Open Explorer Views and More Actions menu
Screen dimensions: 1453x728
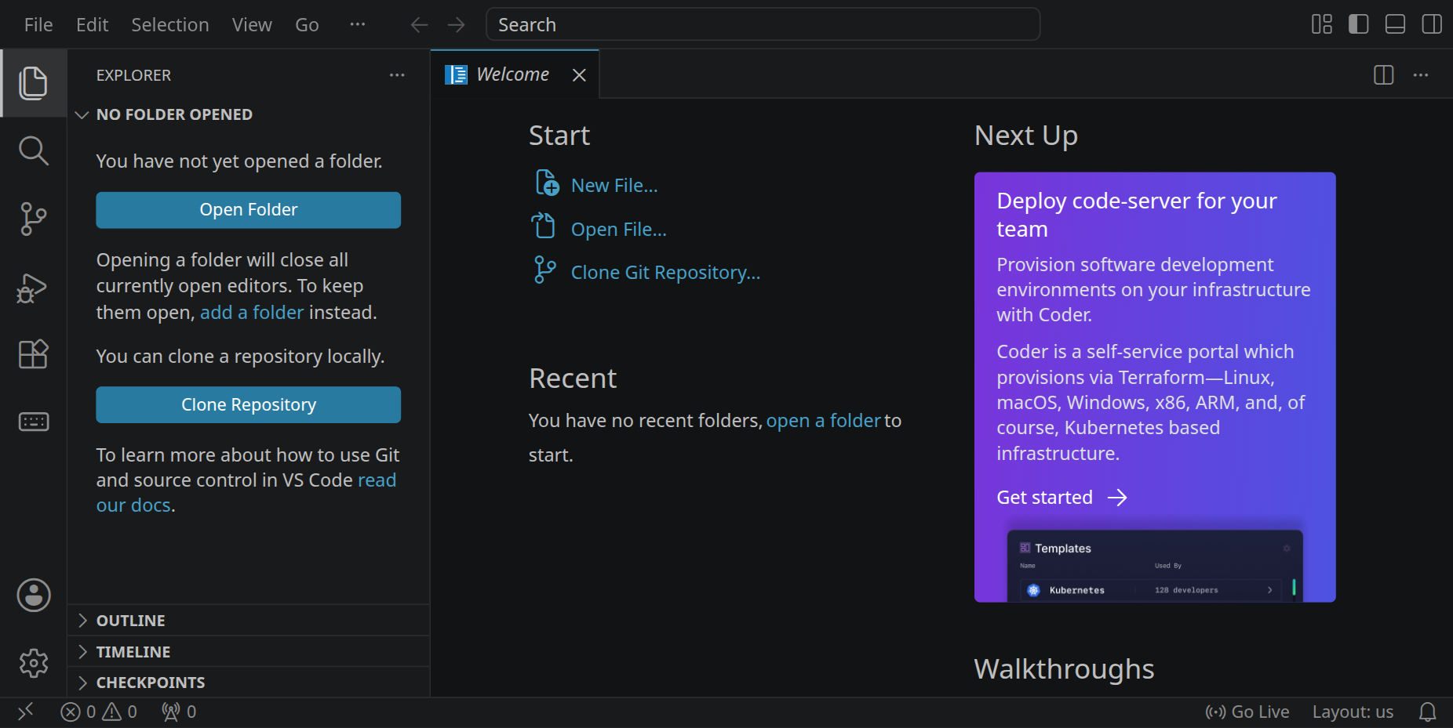click(x=397, y=75)
